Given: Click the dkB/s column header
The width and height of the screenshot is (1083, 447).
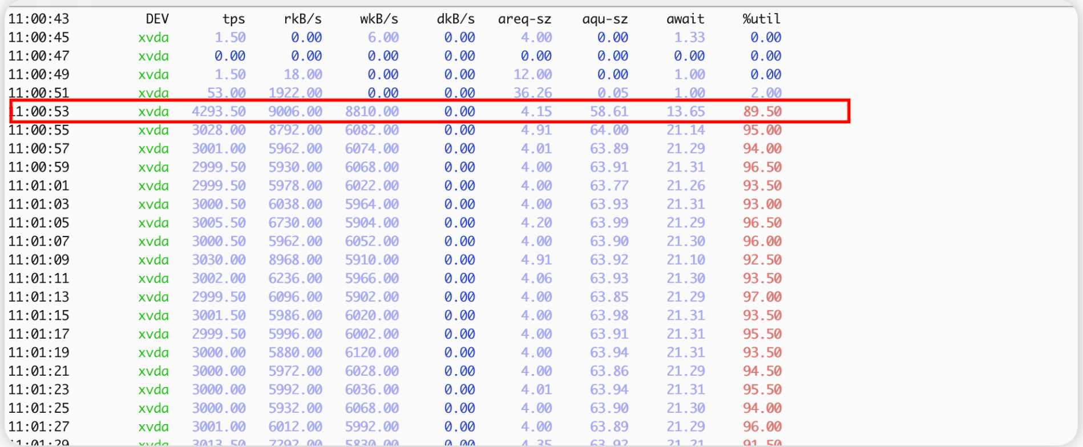Looking at the screenshot, I should tap(455, 19).
